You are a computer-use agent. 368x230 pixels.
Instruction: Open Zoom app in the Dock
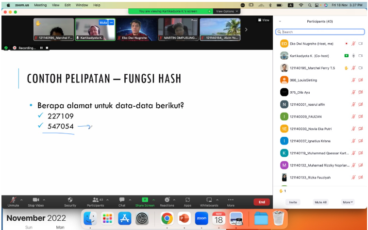point(201,219)
